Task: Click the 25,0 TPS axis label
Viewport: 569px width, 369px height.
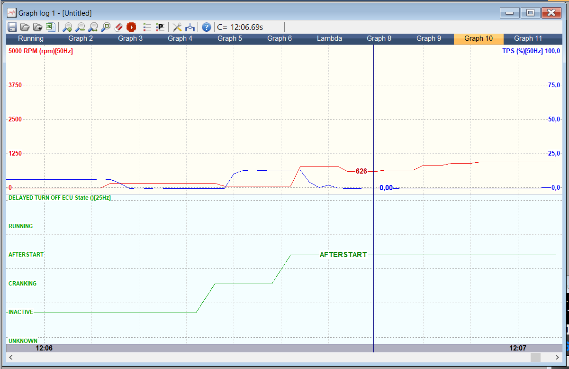Action: click(554, 153)
